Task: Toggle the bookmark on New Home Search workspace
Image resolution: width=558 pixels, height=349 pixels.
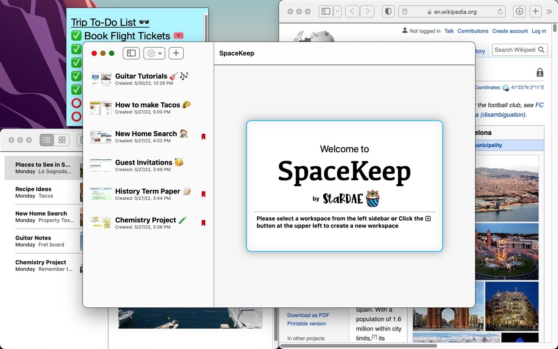Action: pos(203,137)
